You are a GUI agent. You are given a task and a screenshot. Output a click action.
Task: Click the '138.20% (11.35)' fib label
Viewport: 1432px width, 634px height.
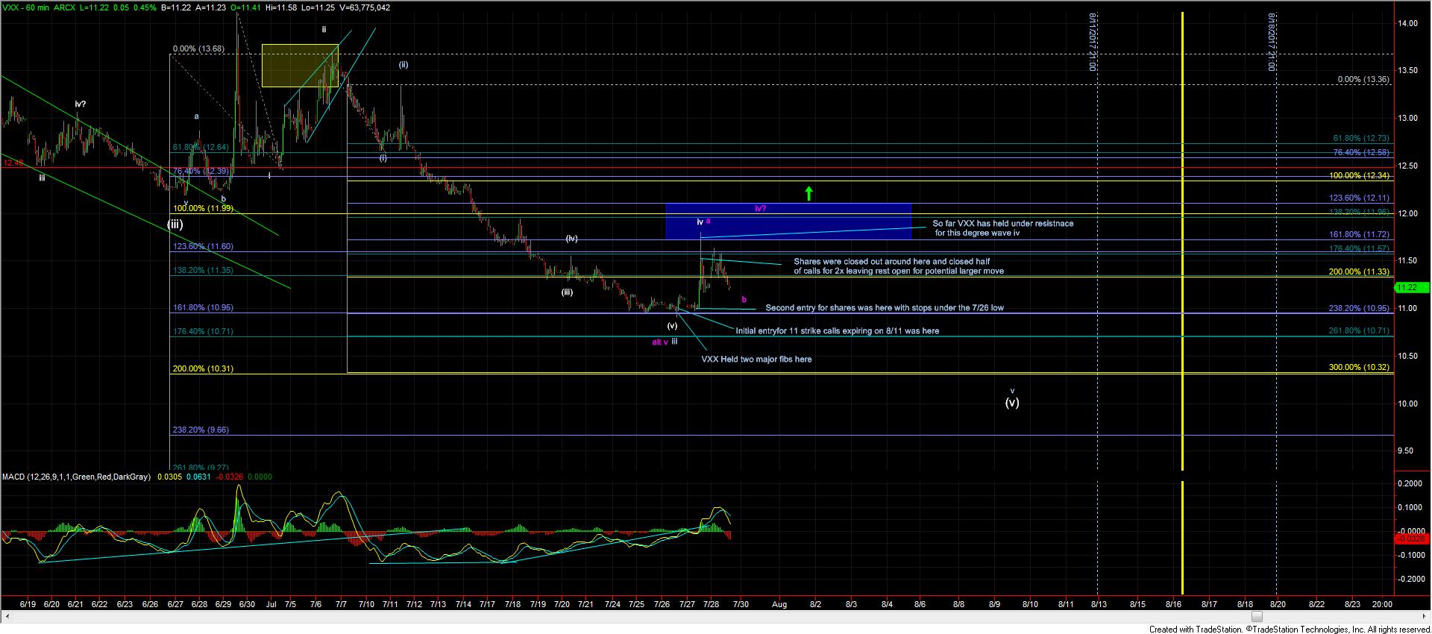pos(203,270)
